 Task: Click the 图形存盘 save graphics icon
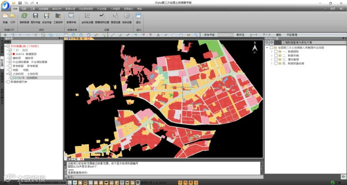click(35, 16)
